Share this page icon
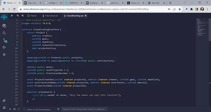Viewport: 211px width, 112px height. [x=174, y=9]
